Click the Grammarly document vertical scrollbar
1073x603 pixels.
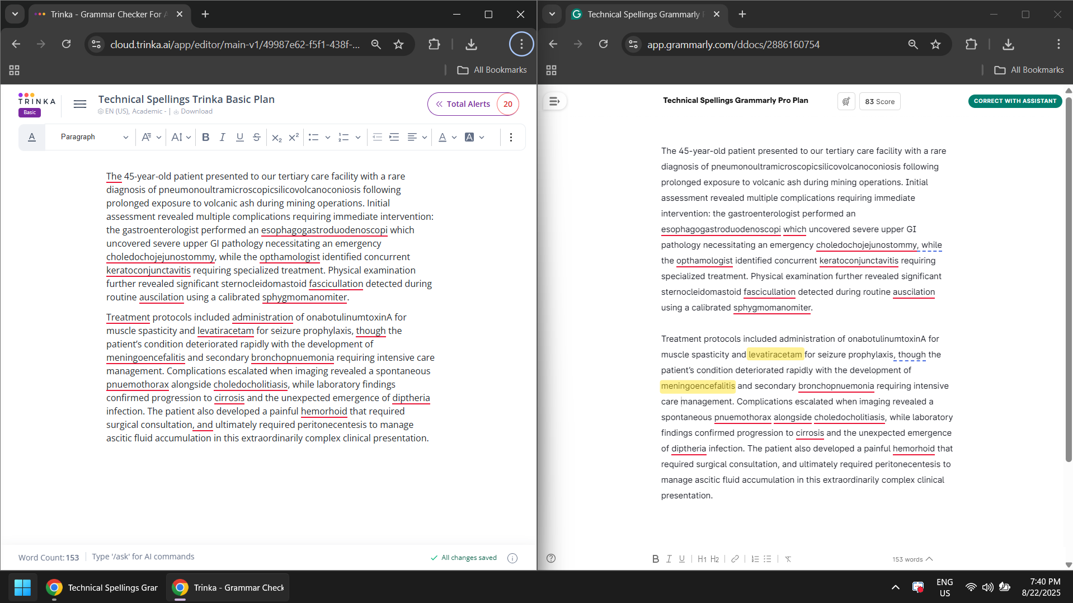(x=1068, y=280)
